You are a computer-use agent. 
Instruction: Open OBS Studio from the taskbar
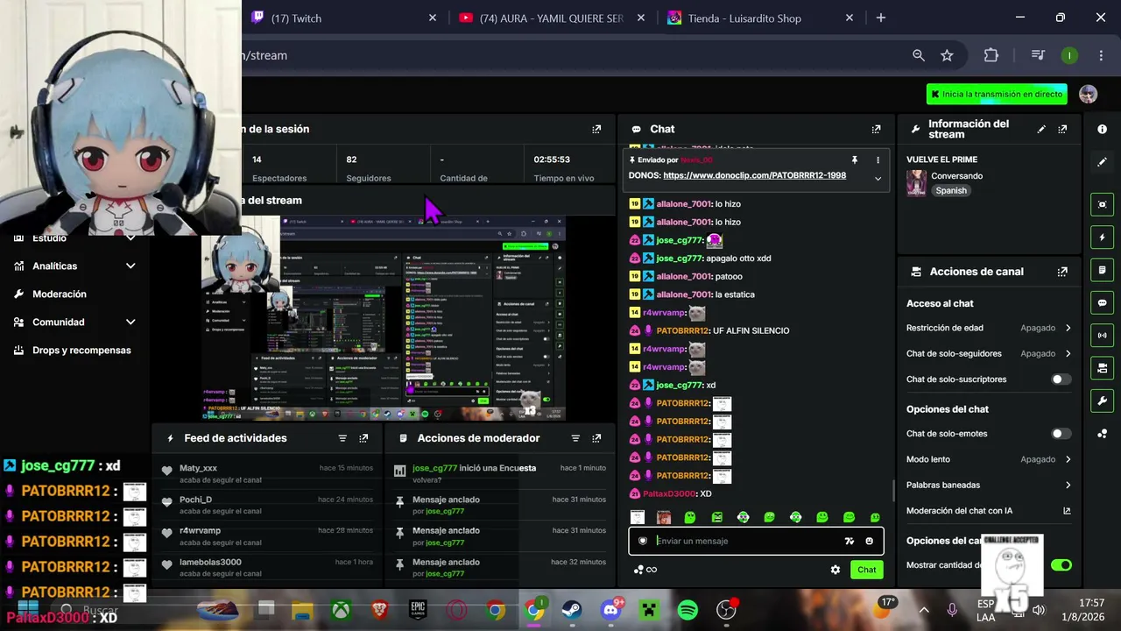pos(726,610)
